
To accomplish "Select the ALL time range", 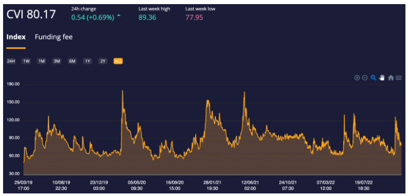I will (118, 61).
